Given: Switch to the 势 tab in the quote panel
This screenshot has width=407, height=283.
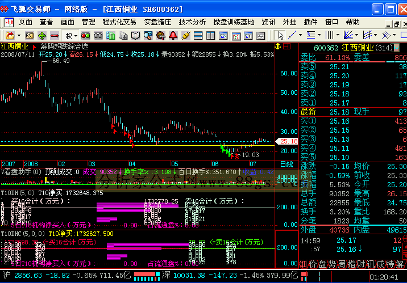Looking at the screenshot, I should pyautogui.click(x=332, y=264).
